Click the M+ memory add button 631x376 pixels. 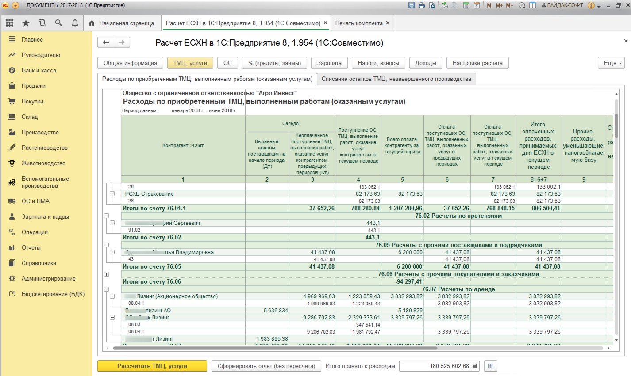click(x=500, y=5)
